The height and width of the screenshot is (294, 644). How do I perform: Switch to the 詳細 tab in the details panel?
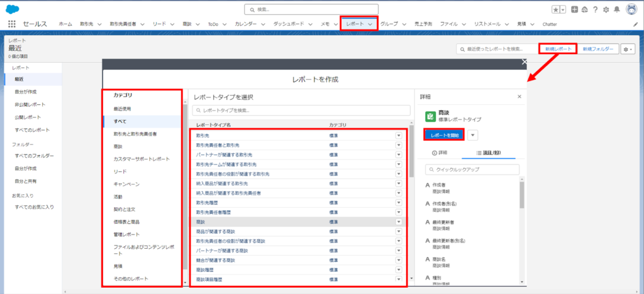click(x=440, y=153)
